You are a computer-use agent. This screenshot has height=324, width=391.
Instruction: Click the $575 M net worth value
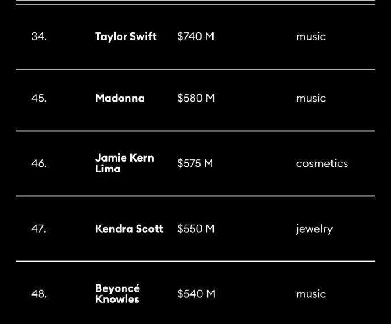tap(195, 163)
